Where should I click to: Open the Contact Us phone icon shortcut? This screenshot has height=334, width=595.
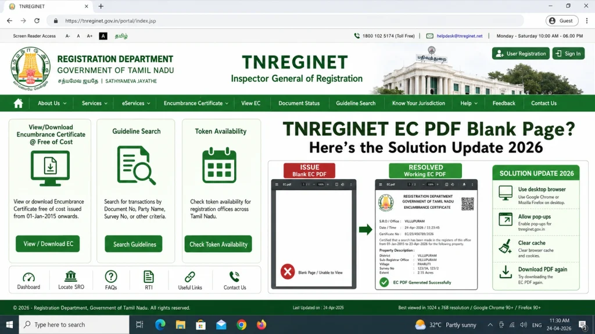235,277
